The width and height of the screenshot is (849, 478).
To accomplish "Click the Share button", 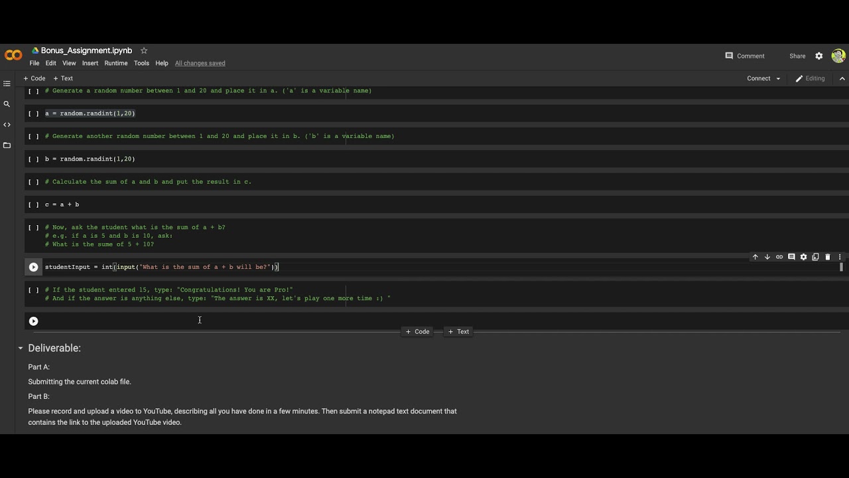I will pyautogui.click(x=797, y=56).
